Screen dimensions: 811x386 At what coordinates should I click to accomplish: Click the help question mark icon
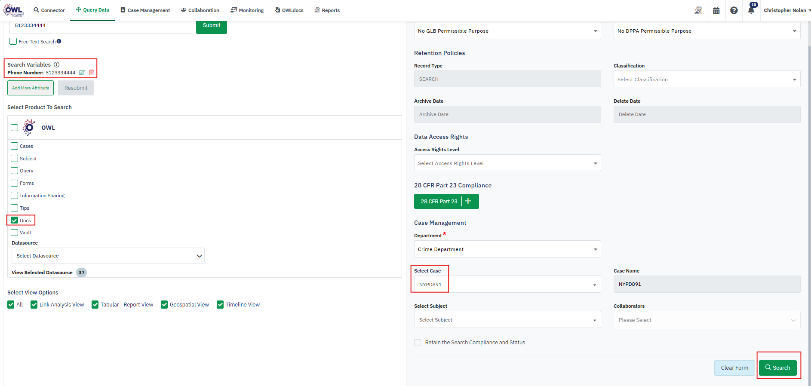click(734, 10)
